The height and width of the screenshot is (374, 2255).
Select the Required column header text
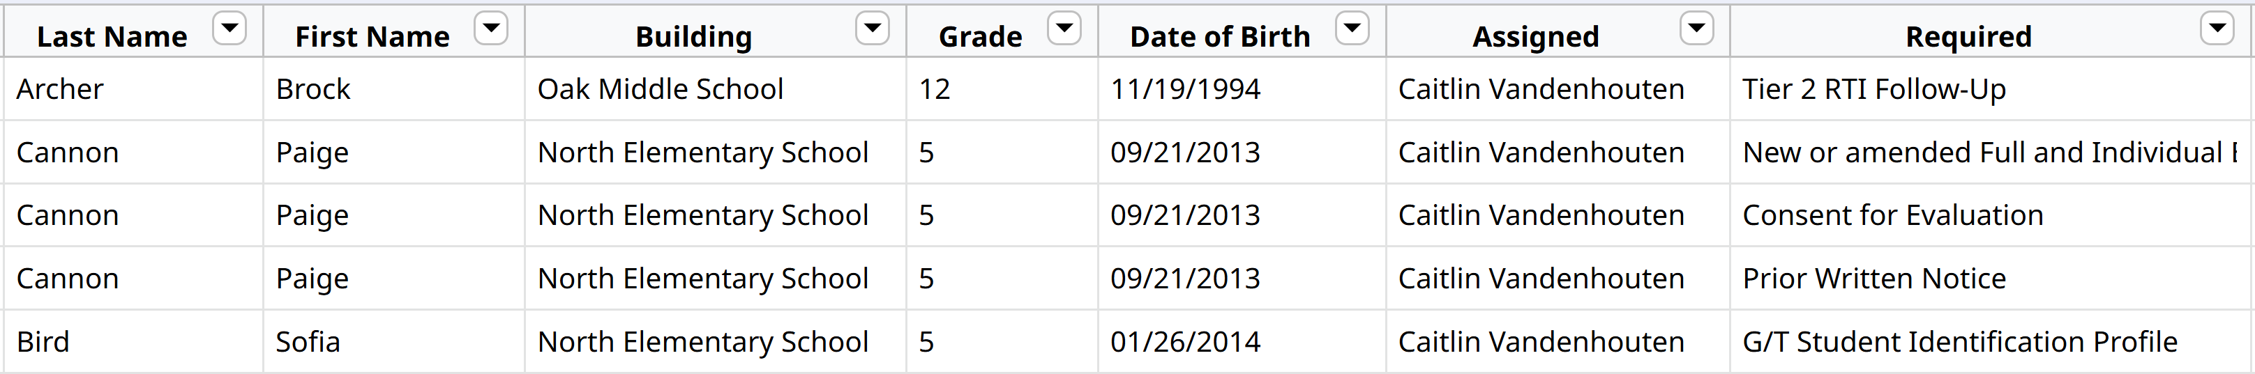pos(1969,37)
